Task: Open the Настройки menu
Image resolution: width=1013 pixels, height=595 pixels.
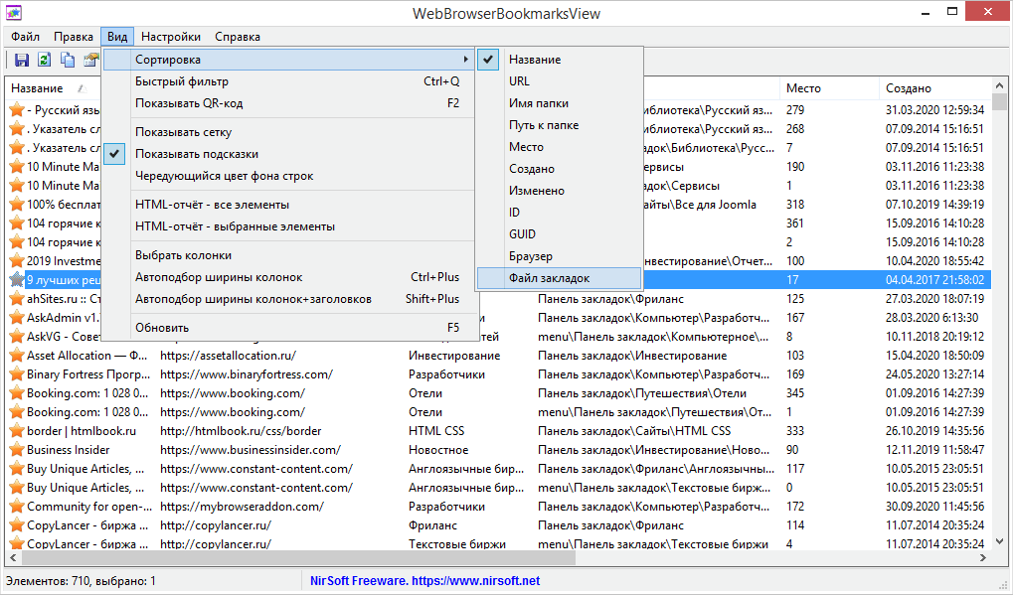Action: click(x=171, y=37)
